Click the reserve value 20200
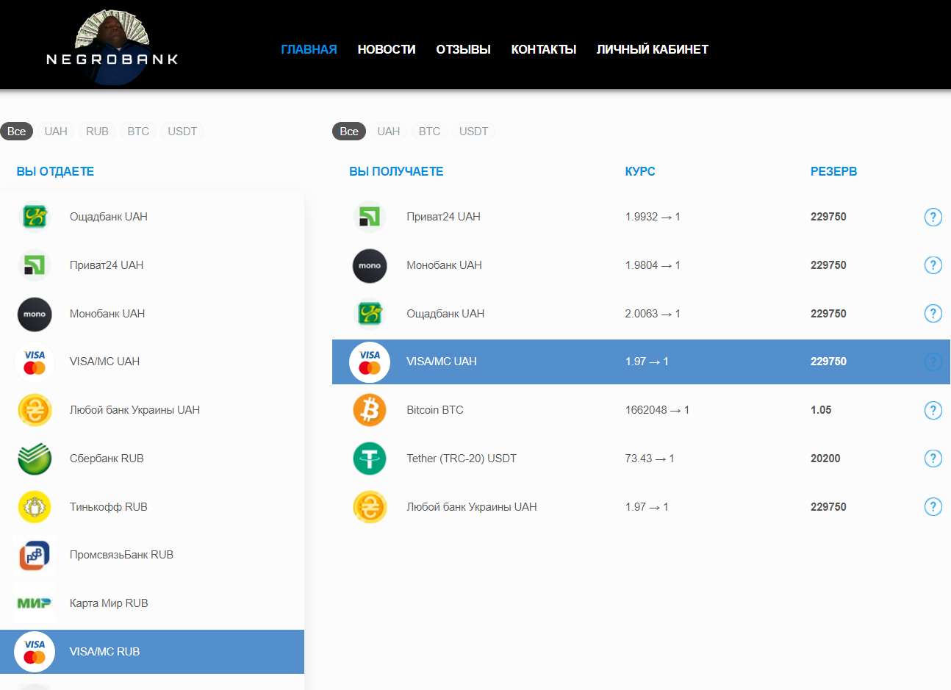The height and width of the screenshot is (690, 951). click(825, 459)
